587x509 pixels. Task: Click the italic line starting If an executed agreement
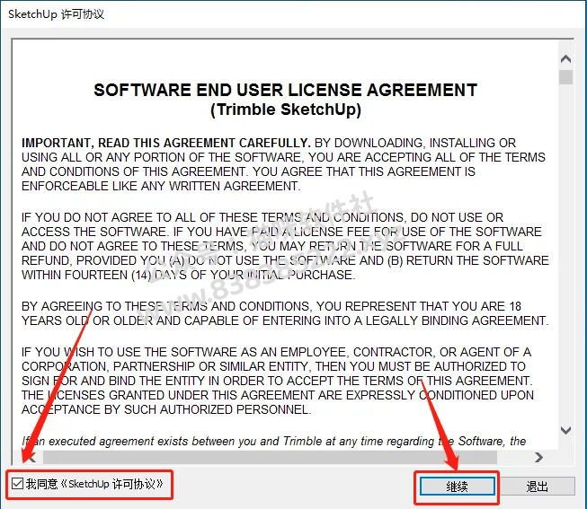point(273,442)
